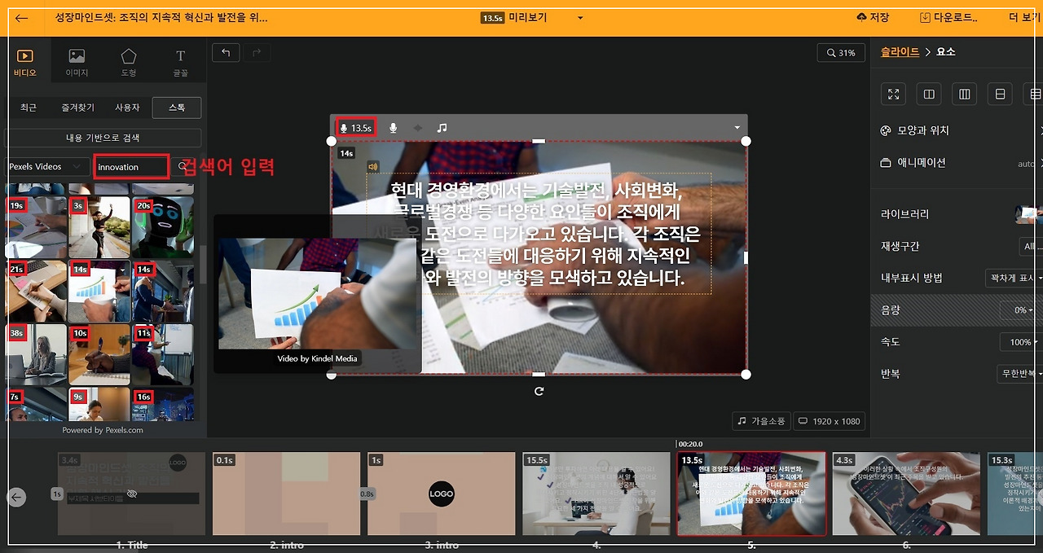Toggle the hidden eye icon on Title slide
Image resolution: width=1043 pixels, height=553 pixels.
pyautogui.click(x=132, y=494)
